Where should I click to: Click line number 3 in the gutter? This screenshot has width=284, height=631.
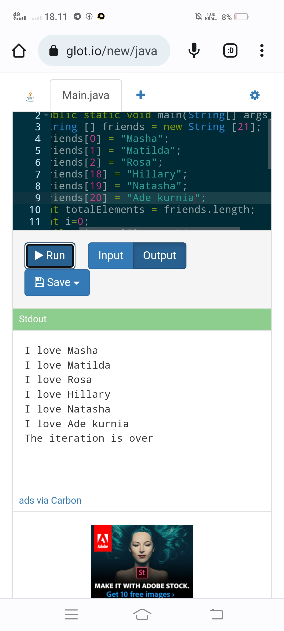38,127
